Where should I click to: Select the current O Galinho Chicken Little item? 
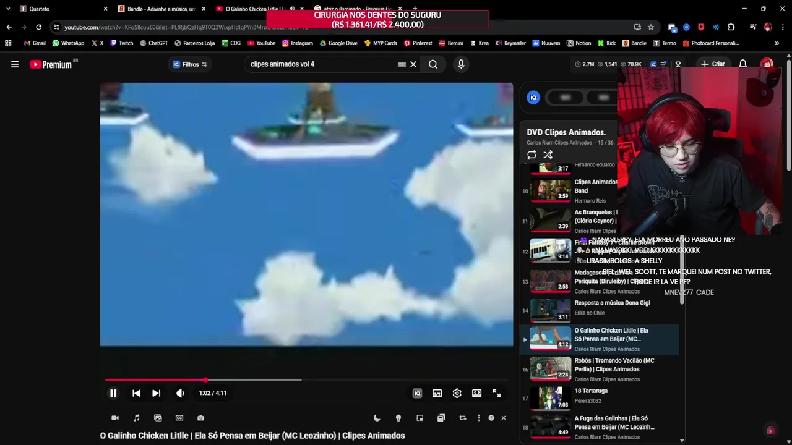point(600,339)
